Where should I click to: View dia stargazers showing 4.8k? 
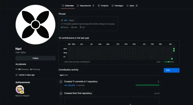74,27
